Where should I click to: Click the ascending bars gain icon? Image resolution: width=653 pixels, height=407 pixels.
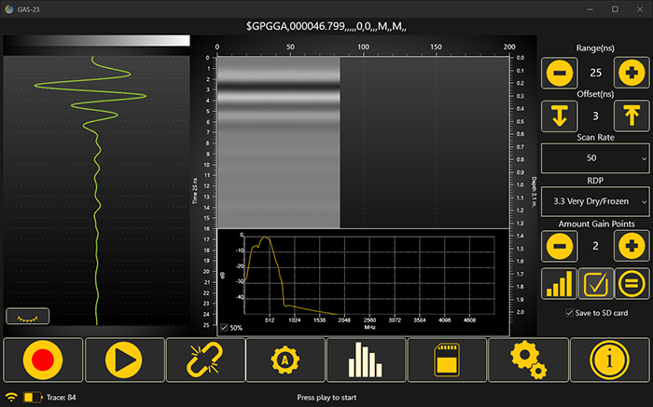tap(559, 284)
